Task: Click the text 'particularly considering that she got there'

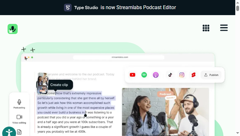Action: pos(66,98)
